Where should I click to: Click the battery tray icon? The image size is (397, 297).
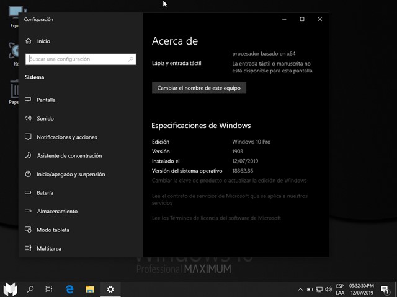coord(310,290)
